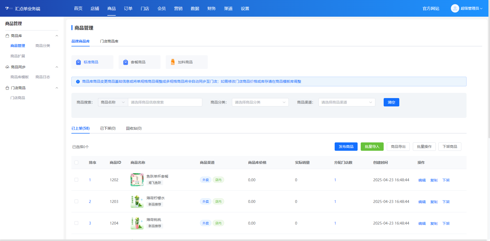
Task: Click the 套餐商品 bag icon
Action: (126, 62)
